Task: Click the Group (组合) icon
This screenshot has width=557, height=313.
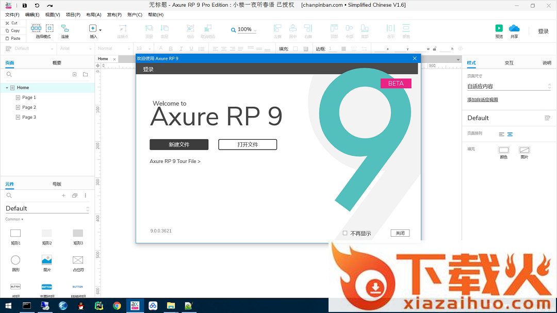Action: coord(190,28)
